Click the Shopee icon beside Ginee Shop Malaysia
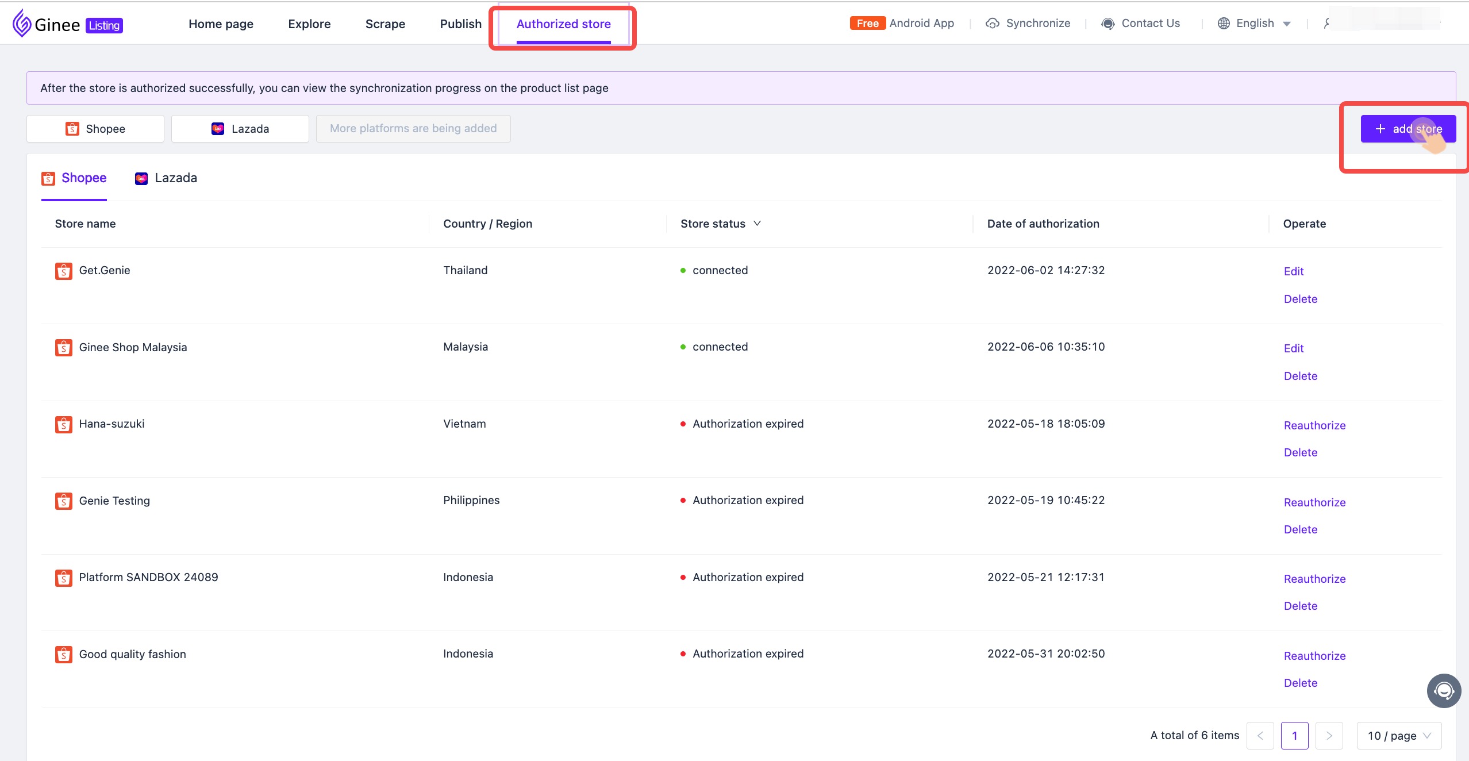The width and height of the screenshot is (1469, 761). (x=63, y=348)
